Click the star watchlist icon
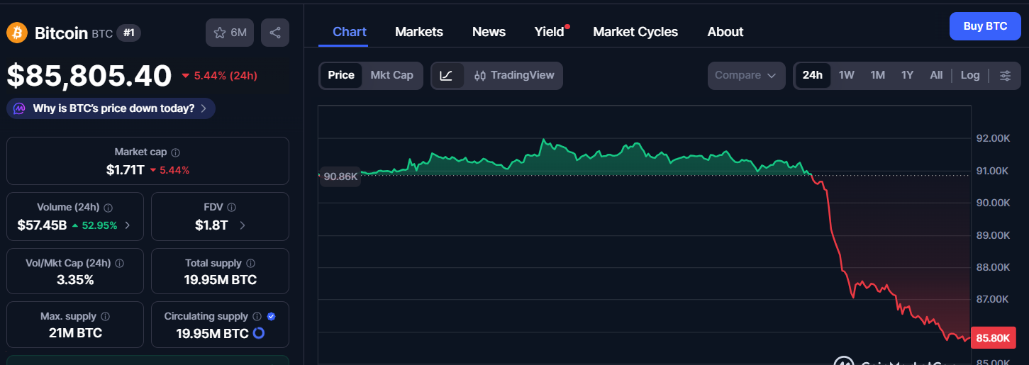The image size is (1029, 365). (220, 33)
